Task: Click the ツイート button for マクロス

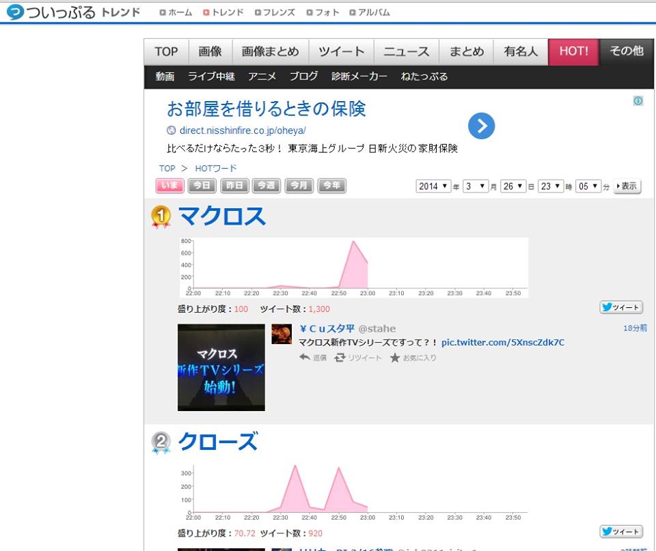Action: pyautogui.click(x=621, y=307)
